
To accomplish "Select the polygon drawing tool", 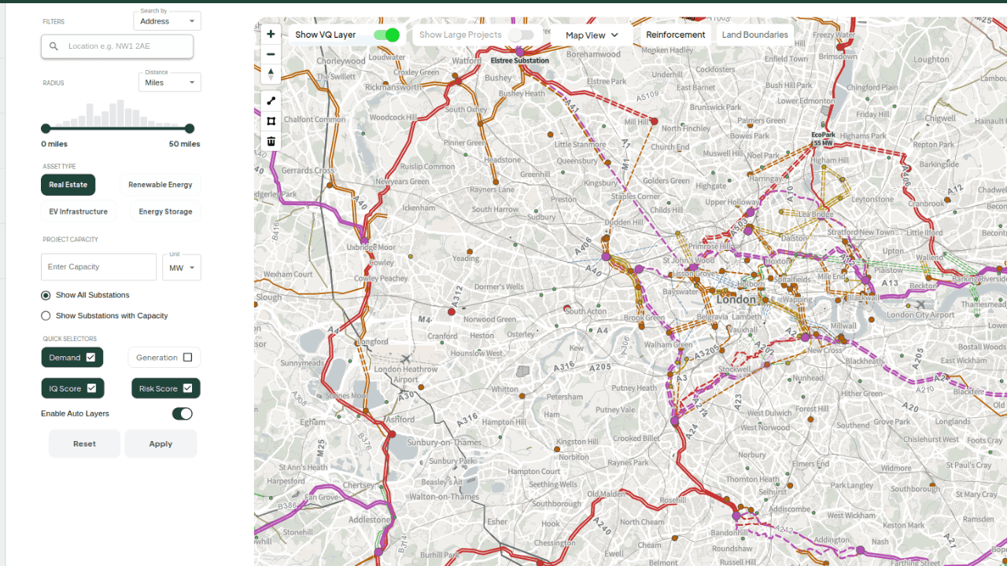I will (271, 121).
